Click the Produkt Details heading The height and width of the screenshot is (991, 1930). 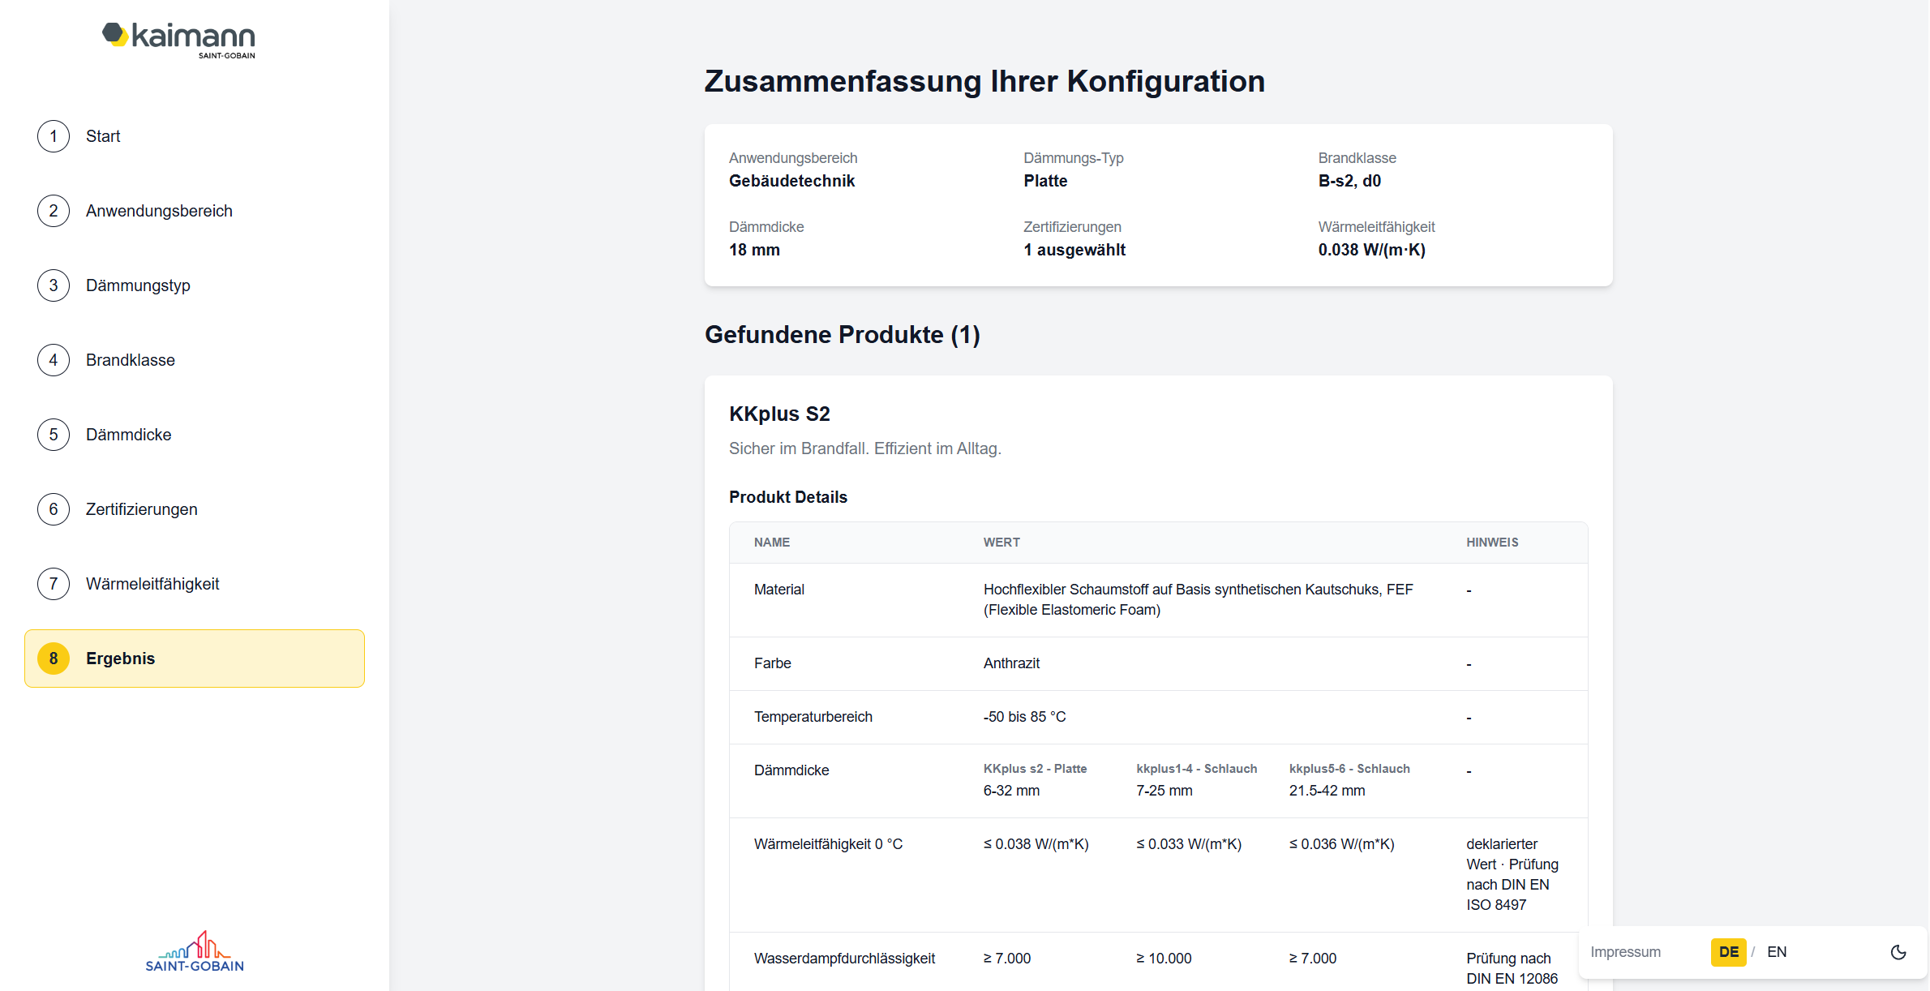pos(787,497)
